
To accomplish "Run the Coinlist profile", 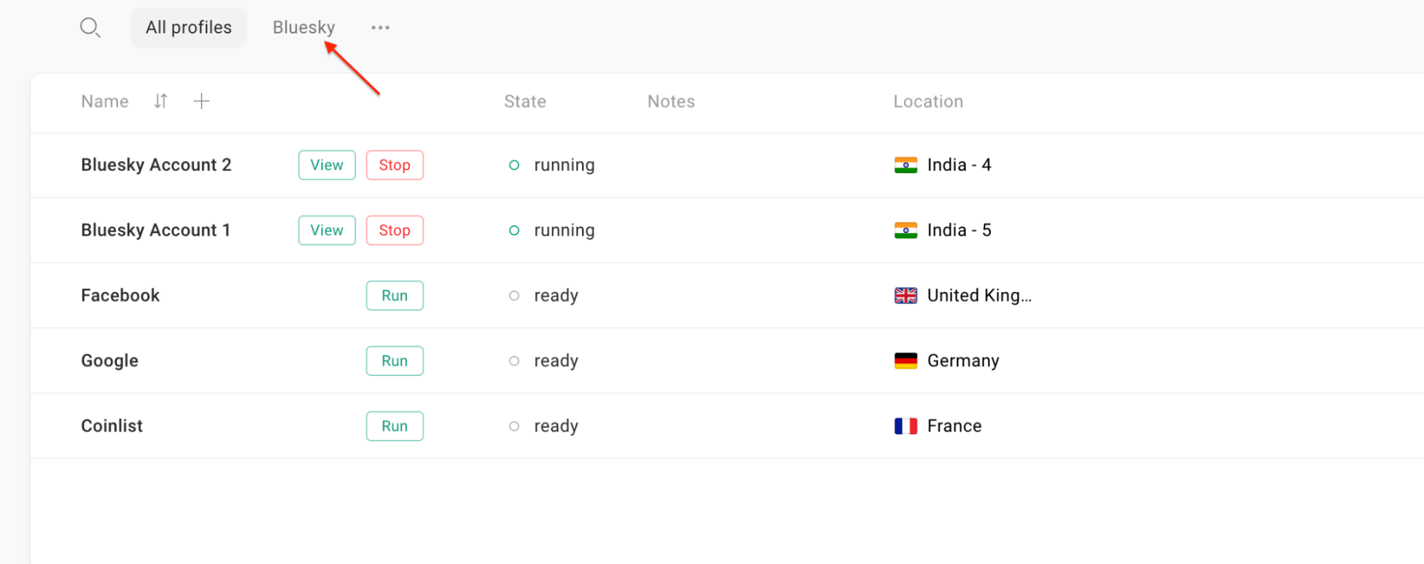I will pos(395,426).
